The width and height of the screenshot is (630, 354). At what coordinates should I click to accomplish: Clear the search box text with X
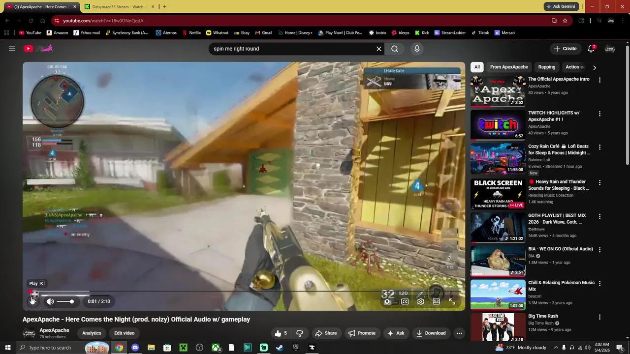(379, 49)
